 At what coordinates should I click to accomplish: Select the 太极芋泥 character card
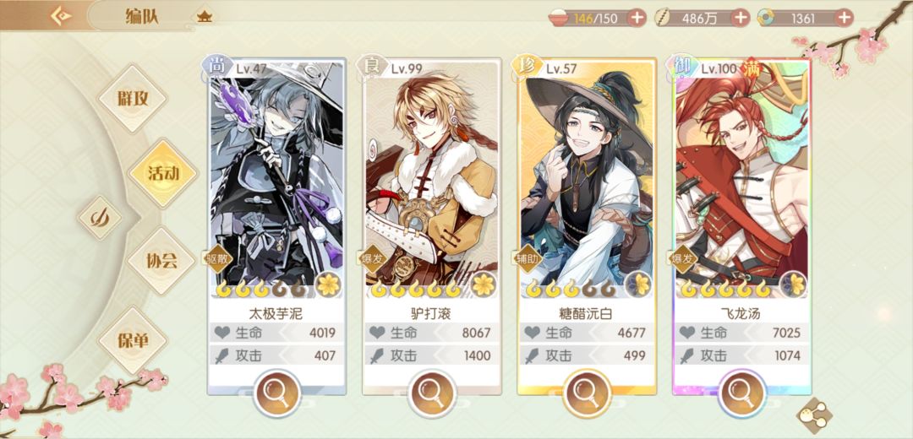pyautogui.click(x=277, y=227)
